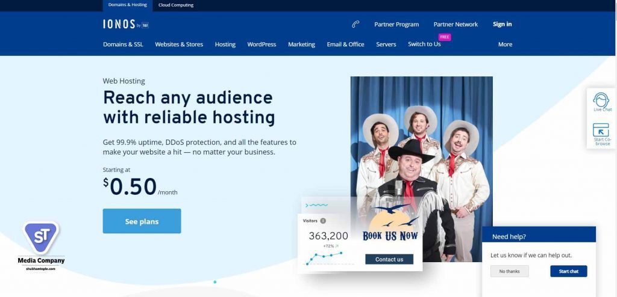
Task: Select Domains & Hosting tab
Action: coord(128,5)
